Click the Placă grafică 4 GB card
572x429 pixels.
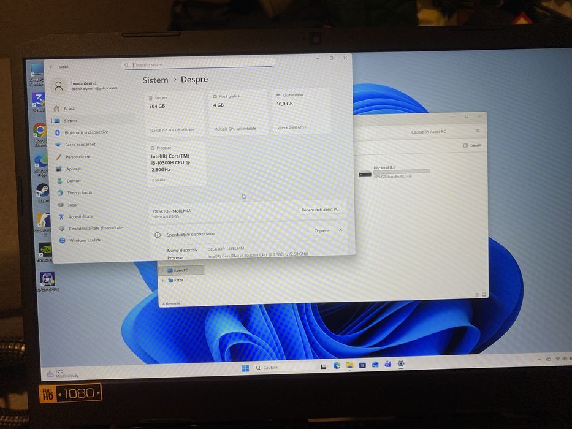click(x=238, y=113)
